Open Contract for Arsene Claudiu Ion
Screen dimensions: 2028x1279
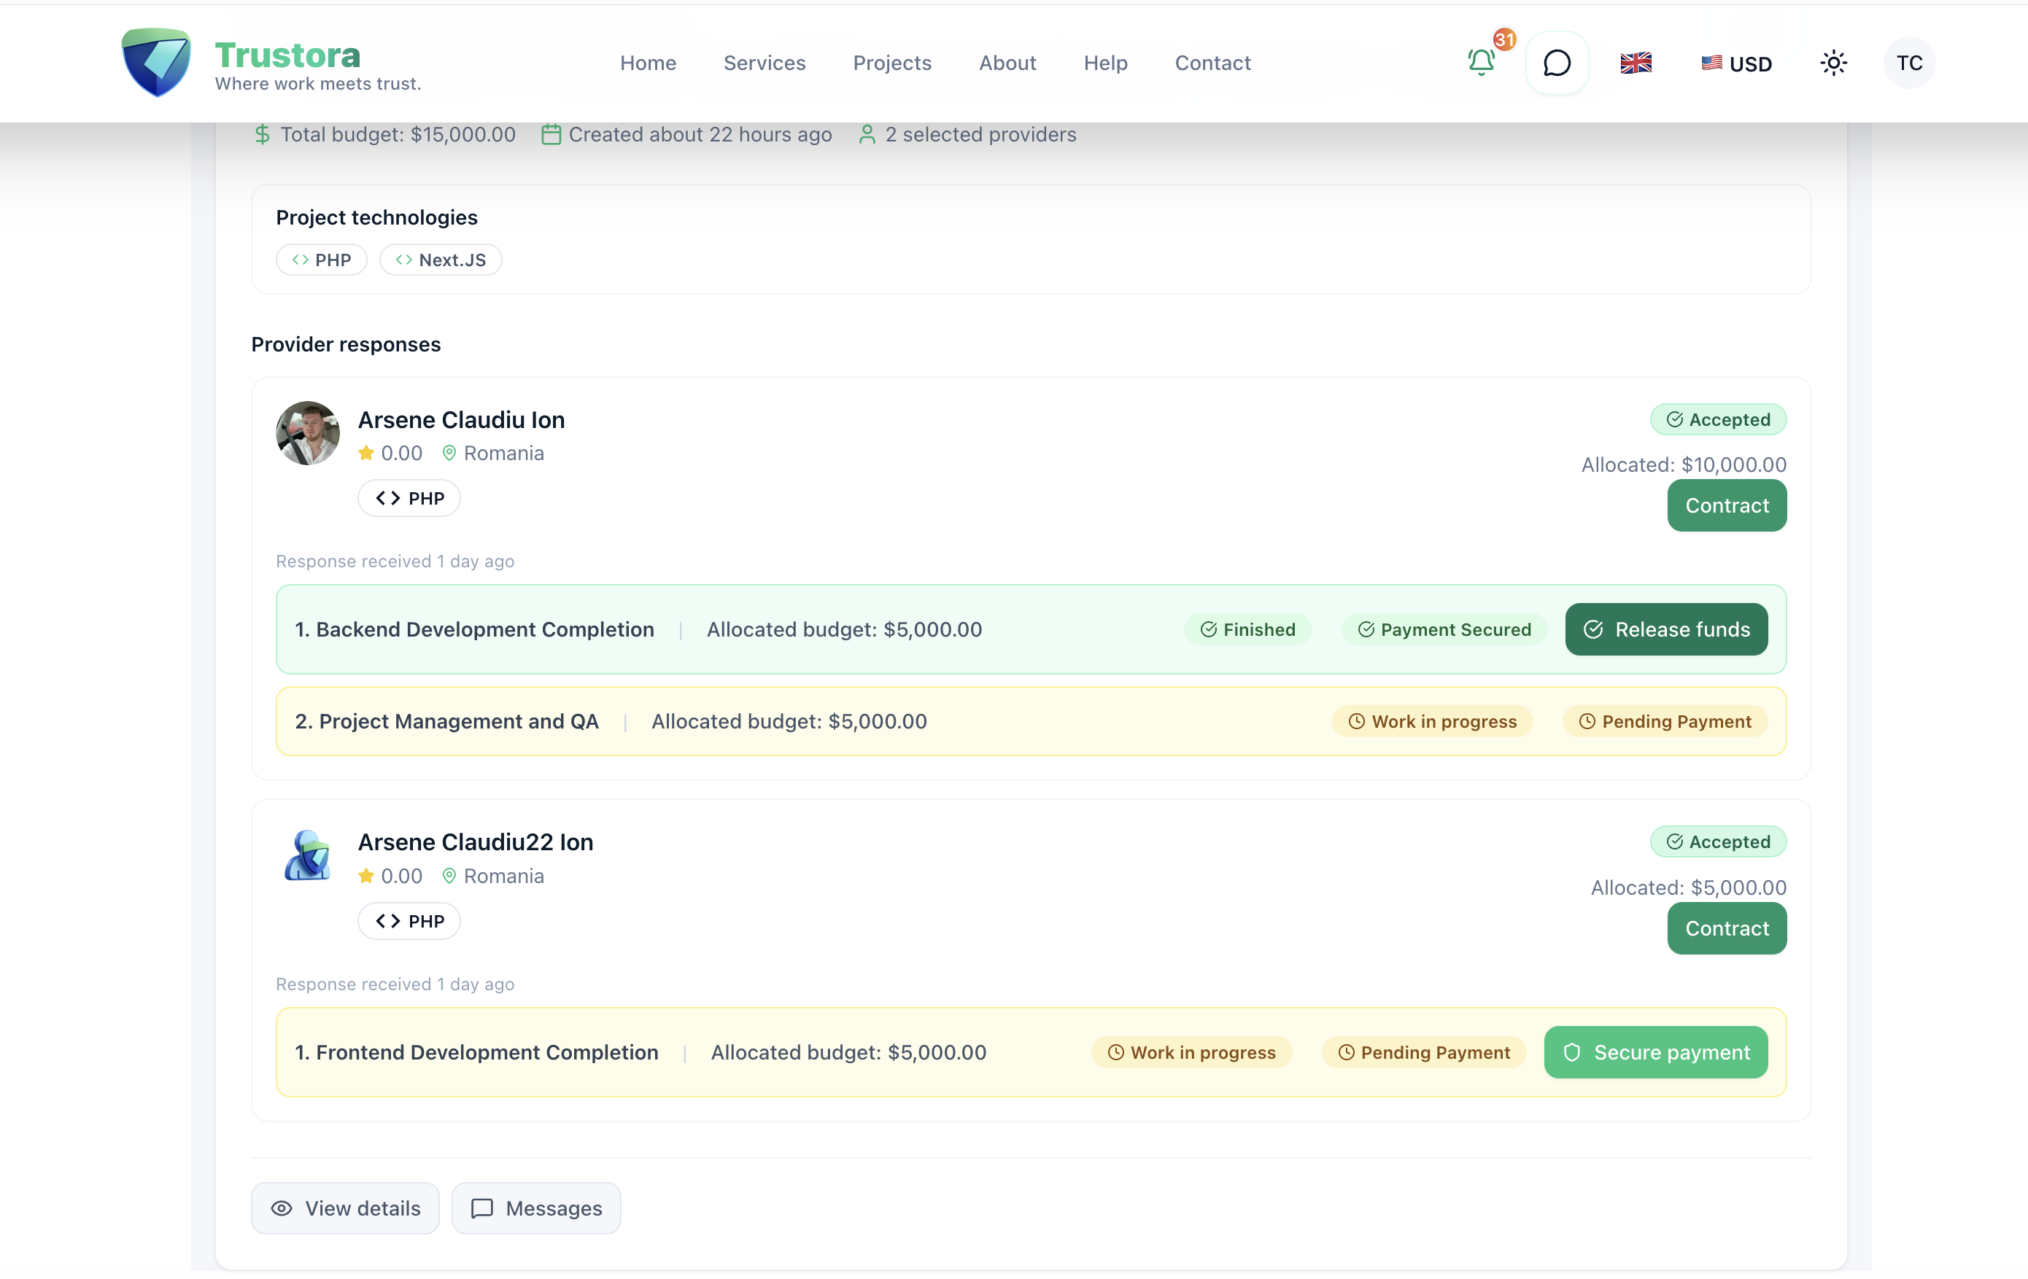point(1727,505)
